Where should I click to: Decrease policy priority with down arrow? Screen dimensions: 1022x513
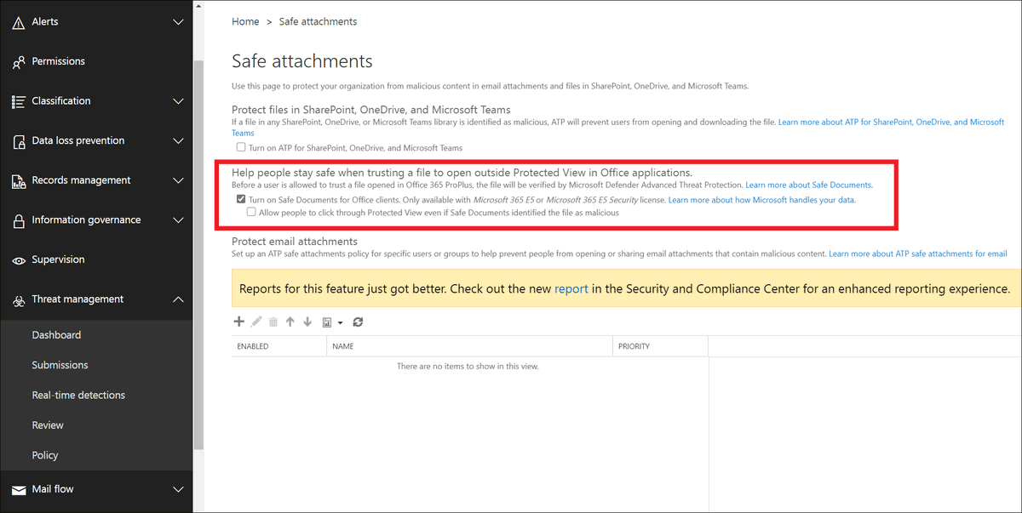tap(307, 322)
